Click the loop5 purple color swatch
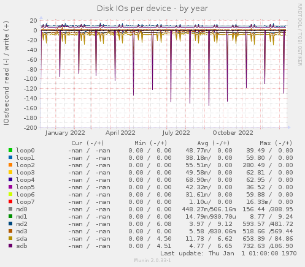This screenshot has width=305, height=267. (10, 187)
